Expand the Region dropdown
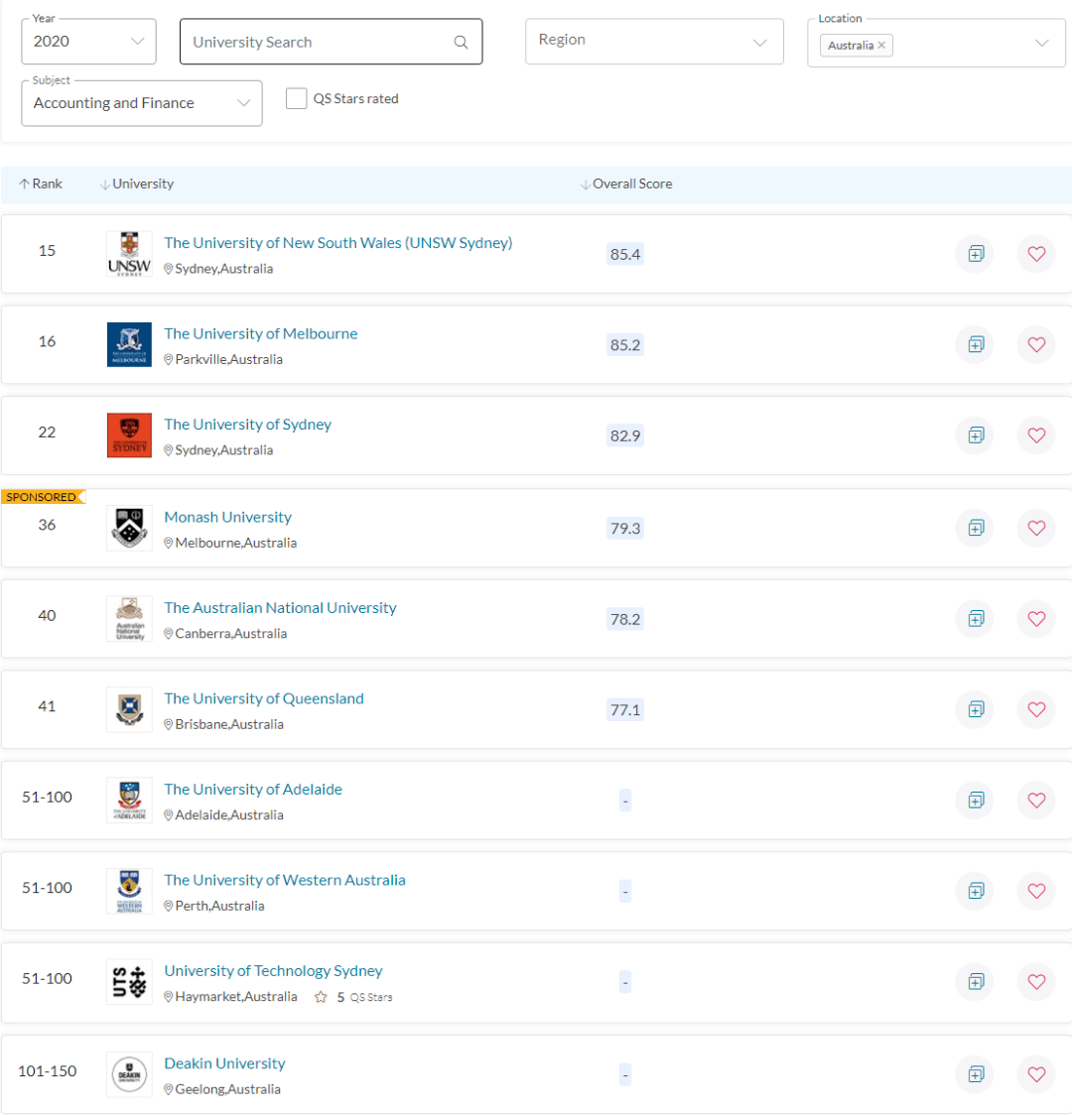1072x1115 pixels. tap(653, 41)
